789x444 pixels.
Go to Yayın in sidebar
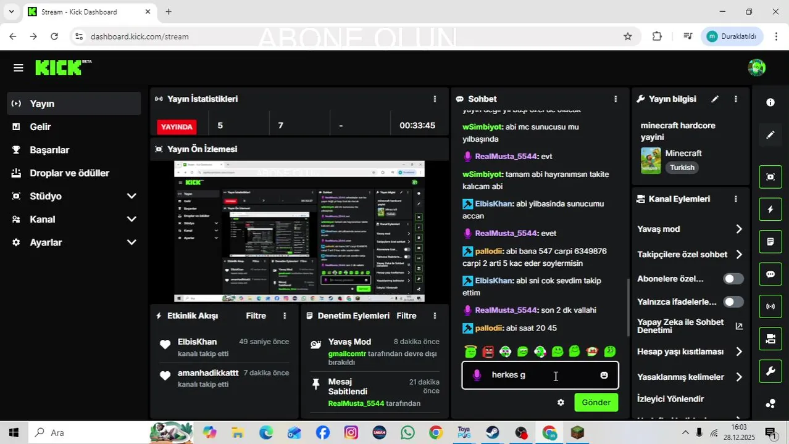(x=74, y=104)
